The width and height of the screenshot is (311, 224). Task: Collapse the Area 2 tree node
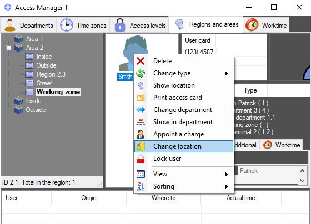pyautogui.click(x=8, y=48)
